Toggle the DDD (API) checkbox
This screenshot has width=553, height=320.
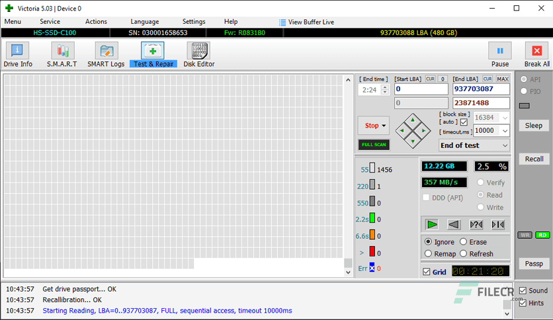426,198
